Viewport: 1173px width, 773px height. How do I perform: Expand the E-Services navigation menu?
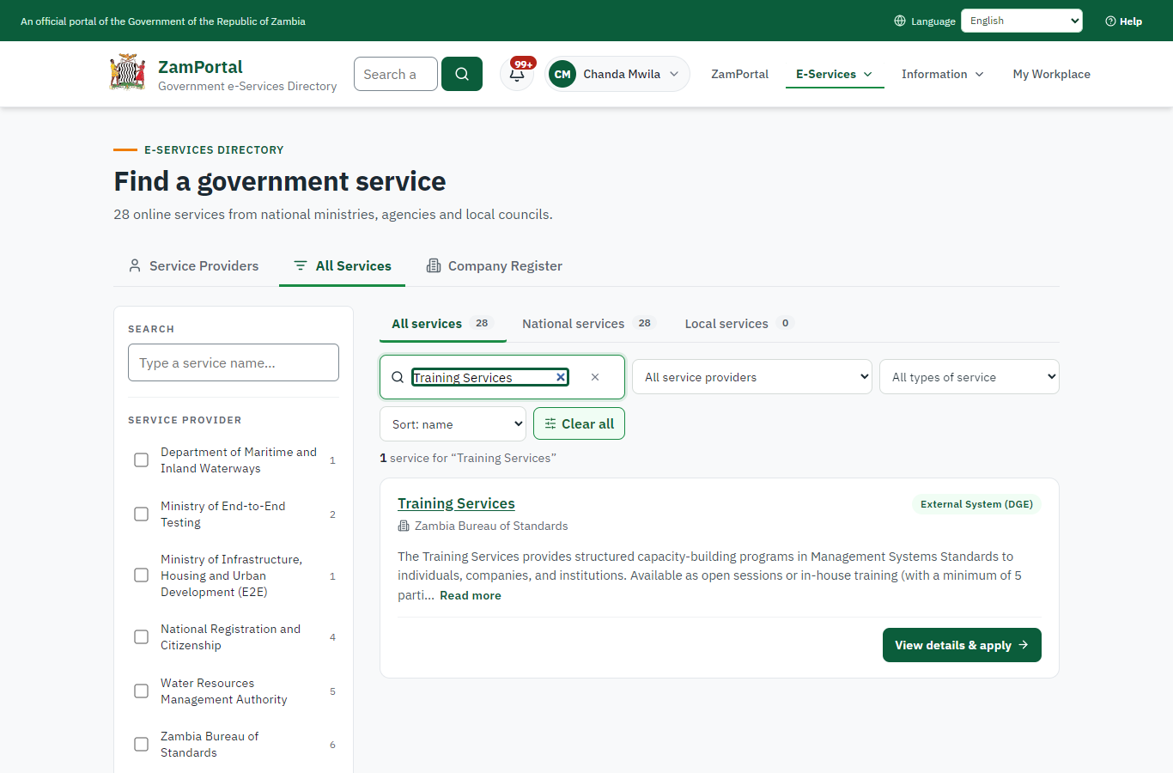click(x=835, y=74)
